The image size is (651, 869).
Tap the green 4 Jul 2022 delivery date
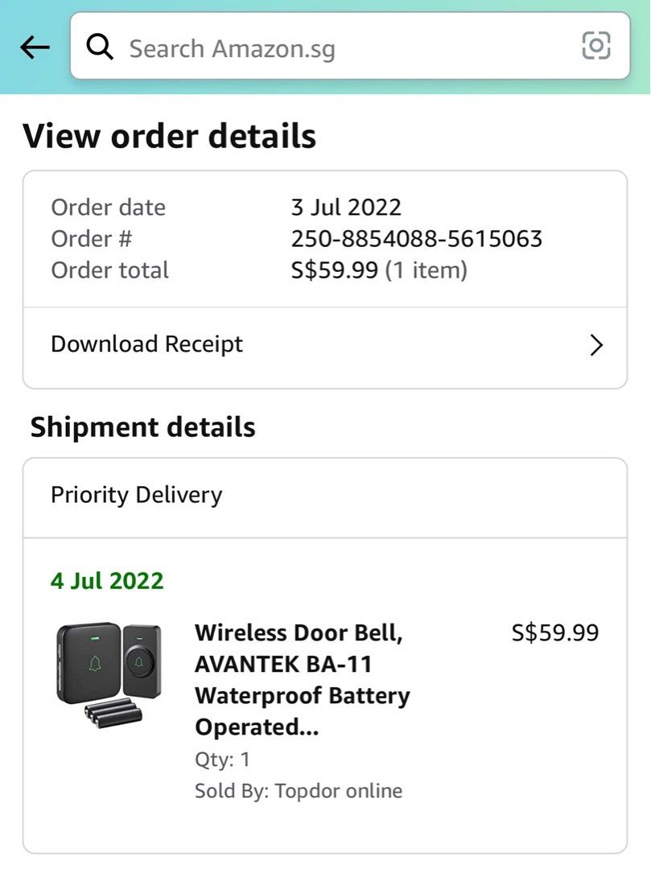point(106,580)
